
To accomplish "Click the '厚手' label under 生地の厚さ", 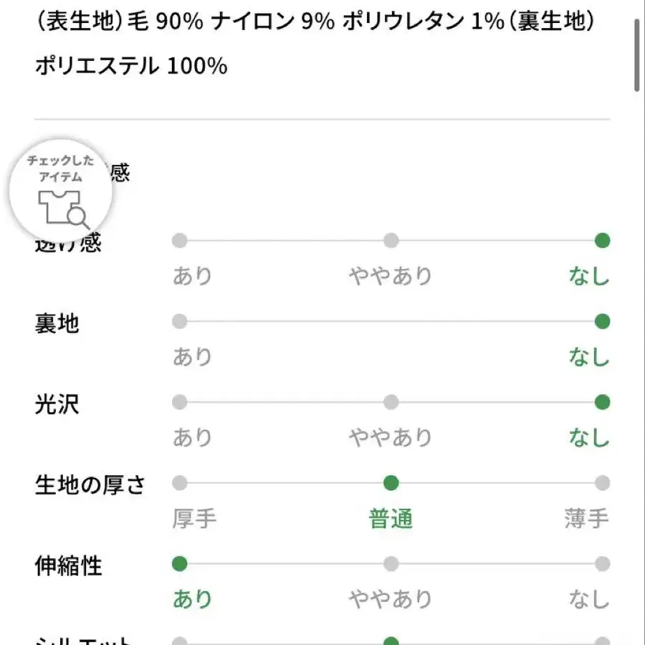I will 194,519.
